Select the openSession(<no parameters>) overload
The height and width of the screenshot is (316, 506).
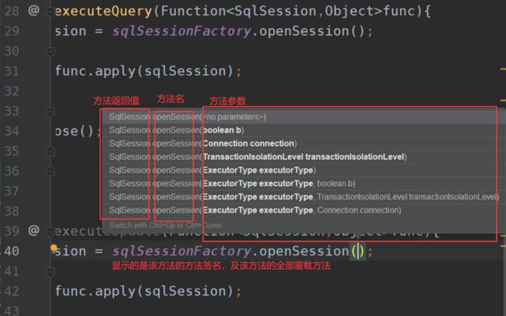pyautogui.click(x=233, y=117)
